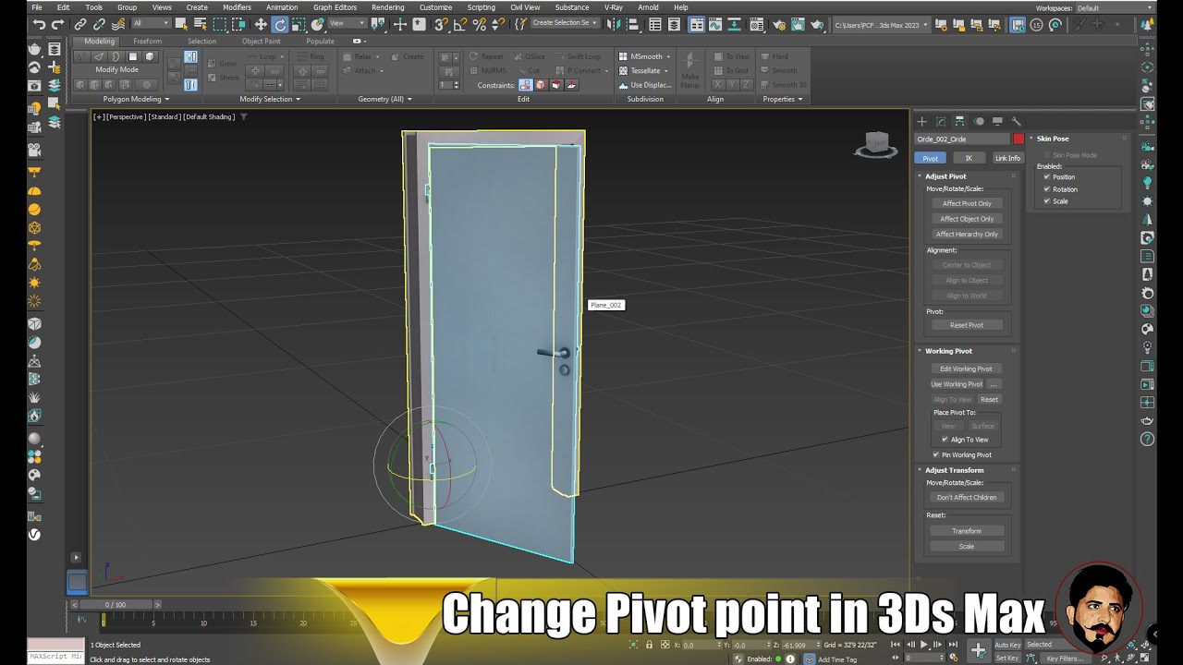Switch to the Link Info tab

pos(1007,158)
